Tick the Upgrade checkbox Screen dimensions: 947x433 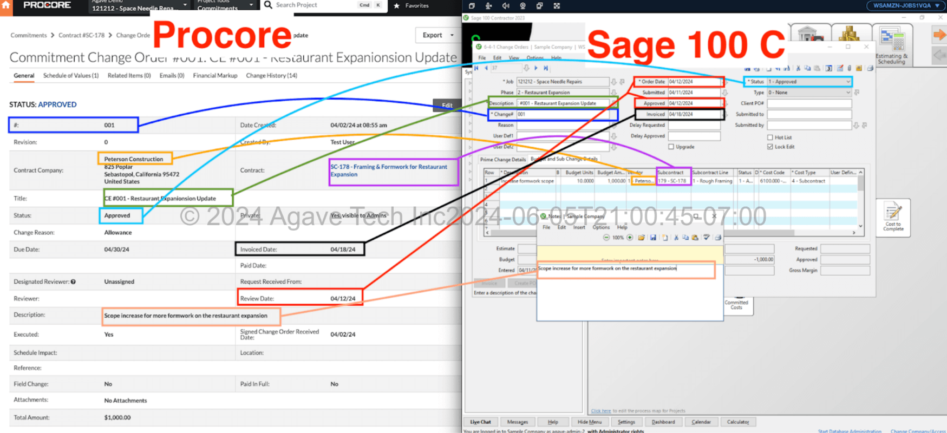pyautogui.click(x=671, y=147)
